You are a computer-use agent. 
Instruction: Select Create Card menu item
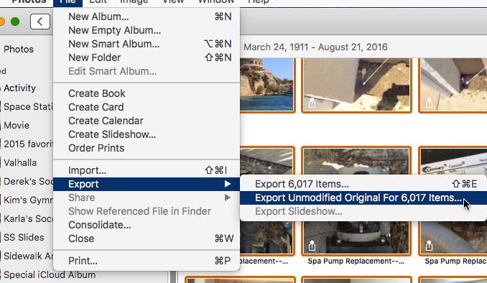tap(147, 107)
